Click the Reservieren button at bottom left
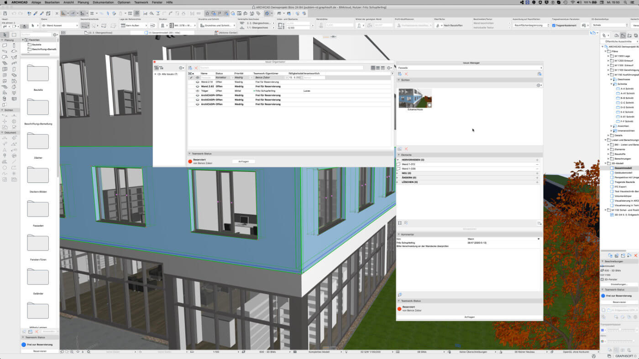Image resolution: width=639 pixels, height=359 pixels. (x=41, y=352)
